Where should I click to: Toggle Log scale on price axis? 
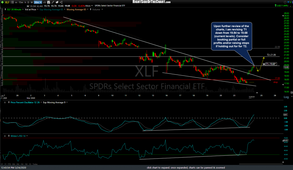(x=286, y=97)
